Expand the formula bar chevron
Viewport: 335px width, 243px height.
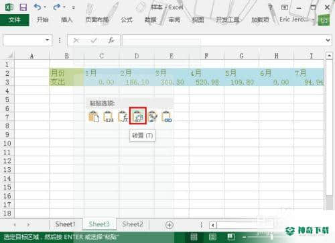[x=328, y=40]
